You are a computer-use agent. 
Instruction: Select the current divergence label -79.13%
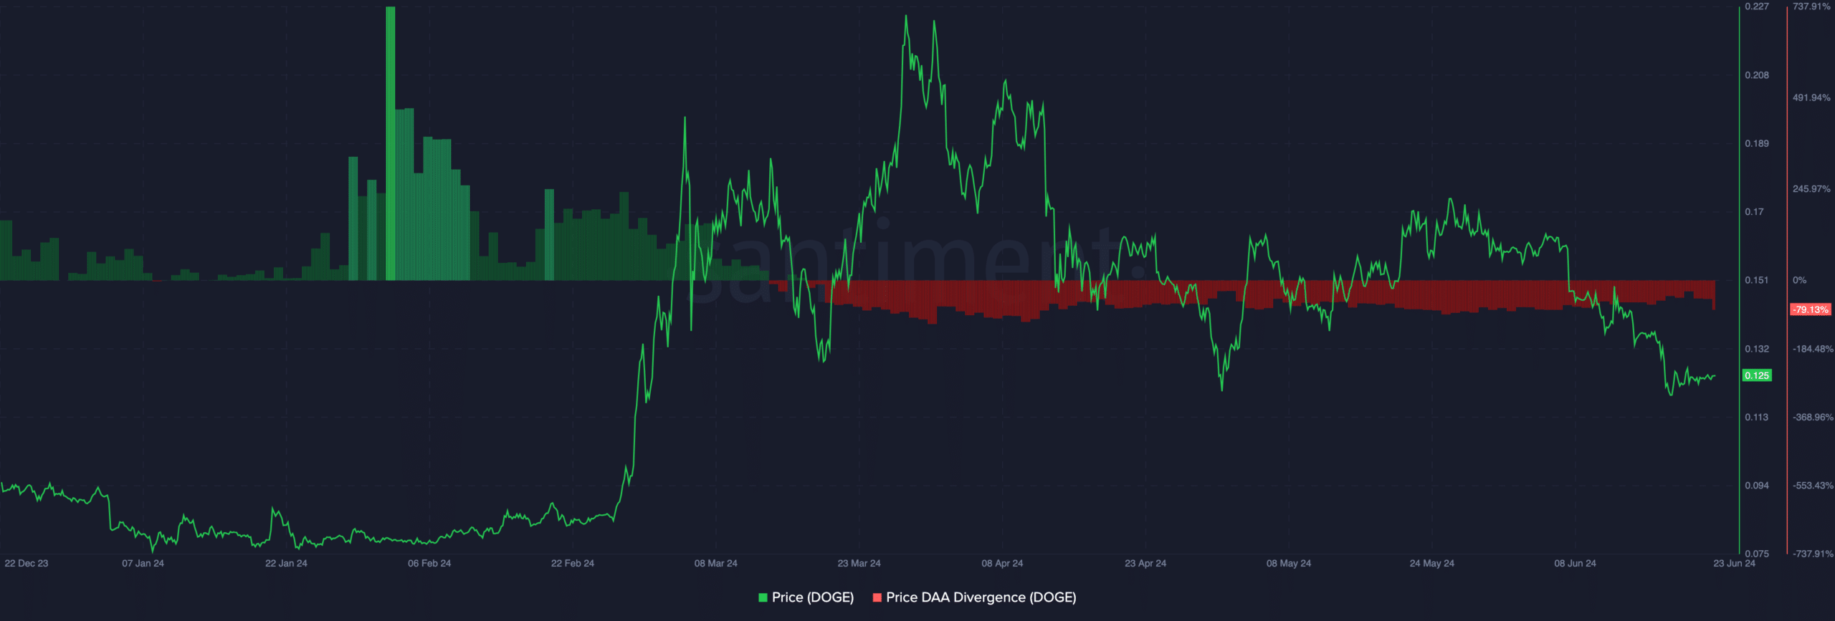pyautogui.click(x=1811, y=309)
